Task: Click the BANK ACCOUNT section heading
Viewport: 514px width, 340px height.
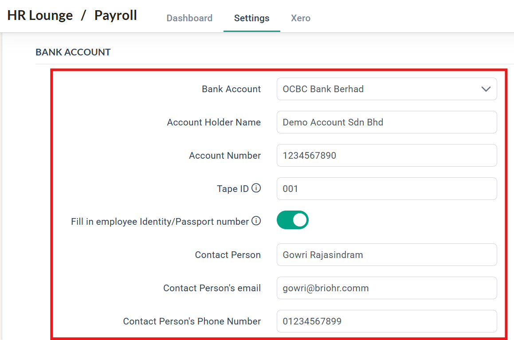Action: 73,52
